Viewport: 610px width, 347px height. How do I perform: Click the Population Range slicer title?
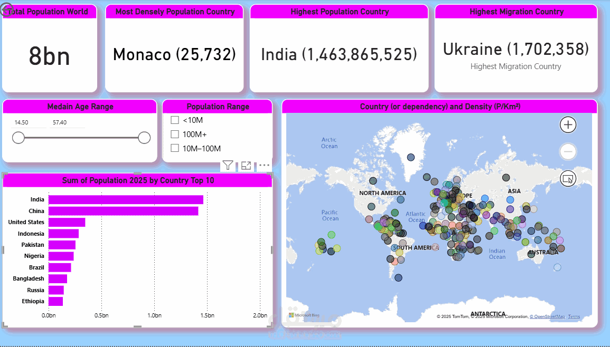click(218, 107)
